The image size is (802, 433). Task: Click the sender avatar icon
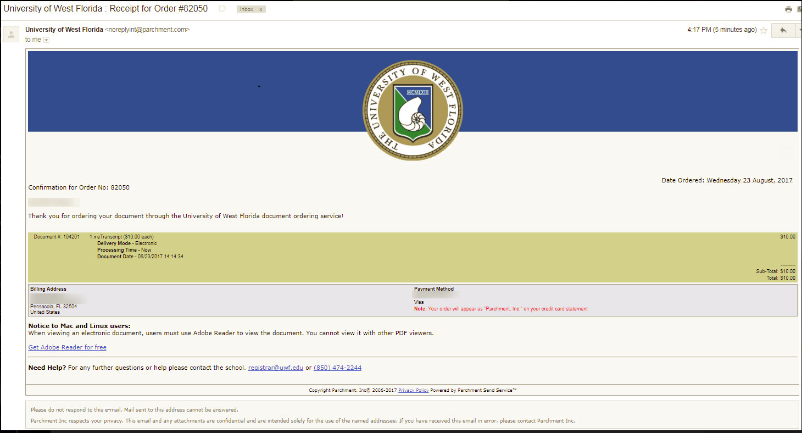pyautogui.click(x=11, y=35)
